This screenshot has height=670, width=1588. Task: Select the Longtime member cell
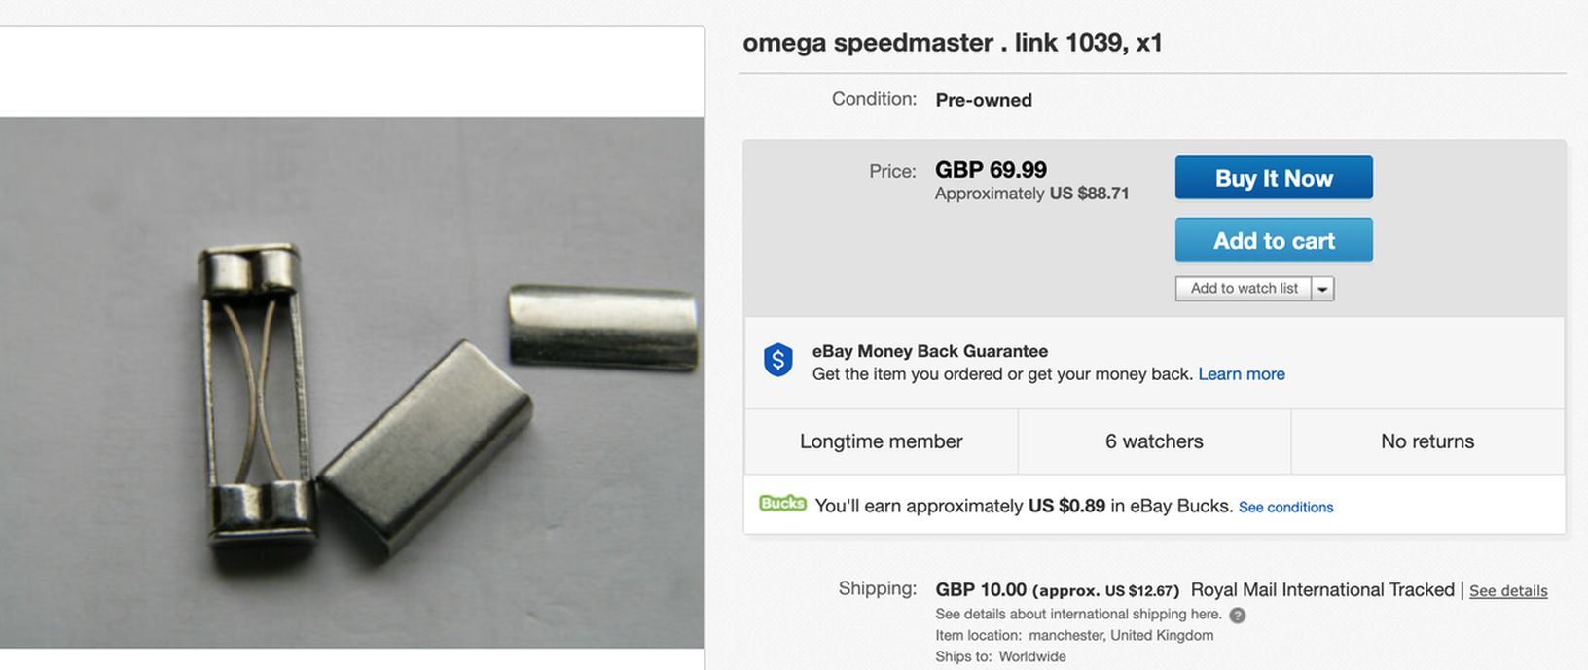click(x=881, y=441)
